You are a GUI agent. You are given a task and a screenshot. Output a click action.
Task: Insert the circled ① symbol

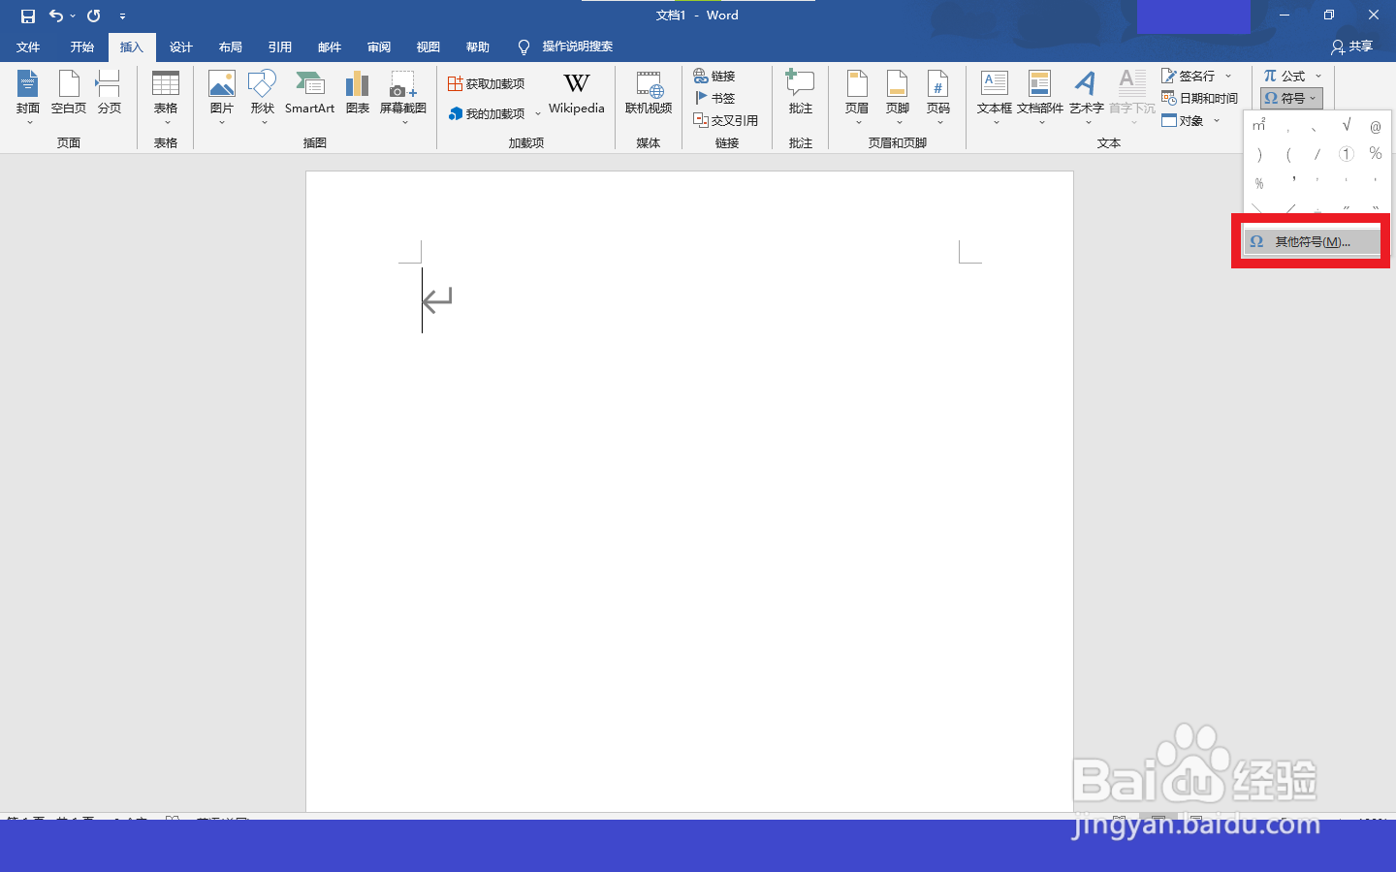(x=1347, y=154)
